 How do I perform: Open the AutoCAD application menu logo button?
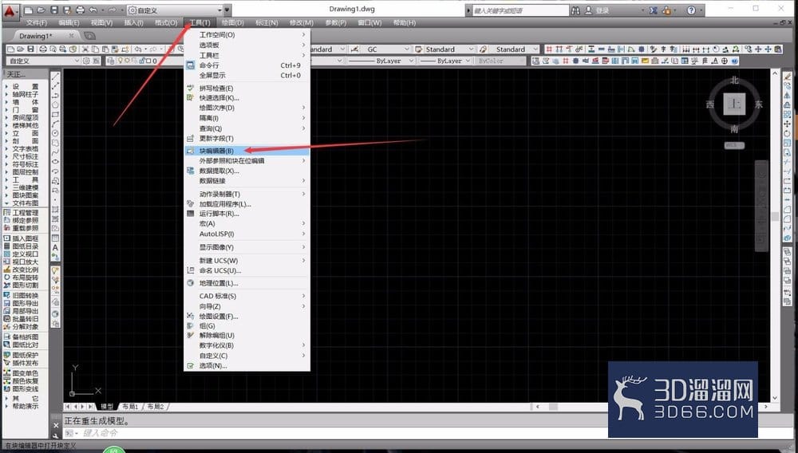[x=10, y=10]
